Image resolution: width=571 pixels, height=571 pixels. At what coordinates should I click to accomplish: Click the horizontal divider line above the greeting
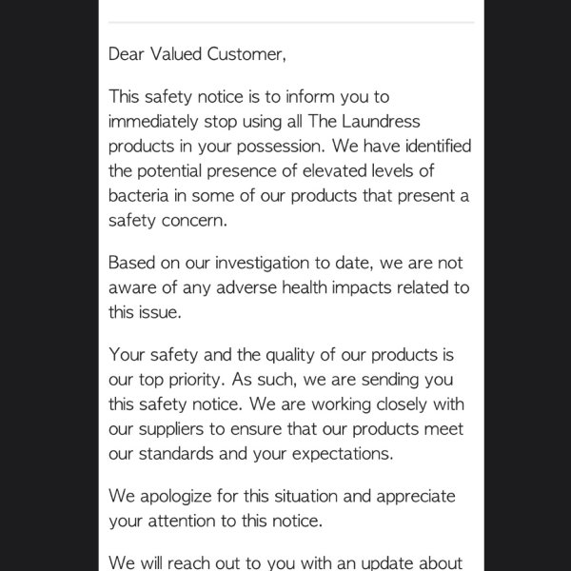click(291, 22)
